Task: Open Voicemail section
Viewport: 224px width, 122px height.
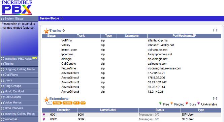Action: point(19,119)
